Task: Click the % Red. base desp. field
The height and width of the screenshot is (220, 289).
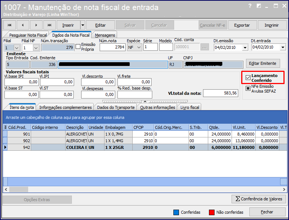Action: click(135, 94)
